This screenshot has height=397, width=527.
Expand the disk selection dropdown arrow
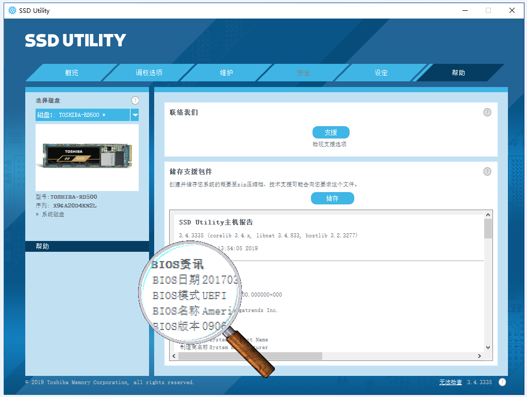pos(135,115)
